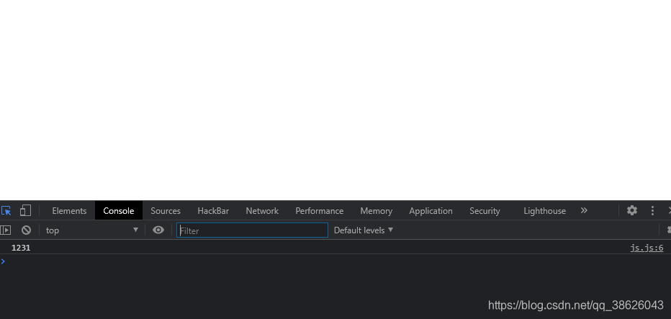Image resolution: width=671 pixels, height=319 pixels.
Task: Show console sidebar panel icon
Action: tap(5, 230)
